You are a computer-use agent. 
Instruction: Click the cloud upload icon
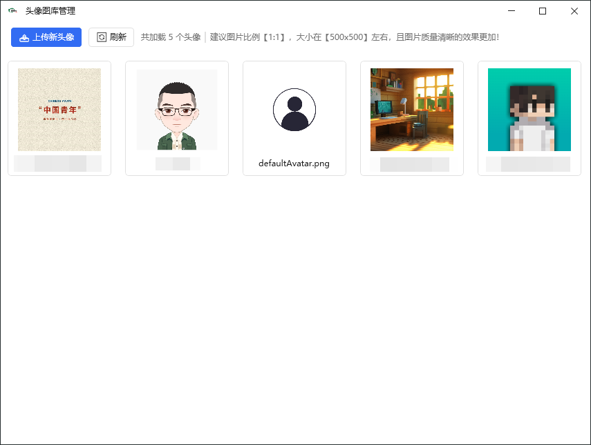point(24,37)
